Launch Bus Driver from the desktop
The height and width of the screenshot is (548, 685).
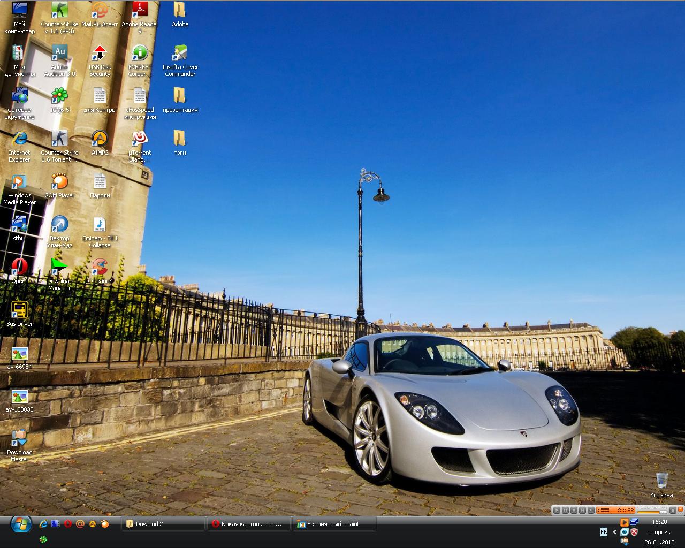pyautogui.click(x=19, y=310)
